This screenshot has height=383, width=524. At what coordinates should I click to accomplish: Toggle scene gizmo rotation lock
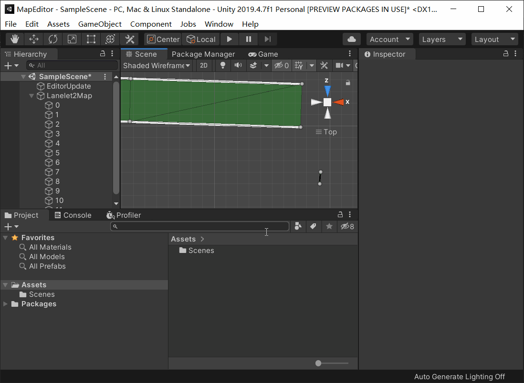click(348, 82)
